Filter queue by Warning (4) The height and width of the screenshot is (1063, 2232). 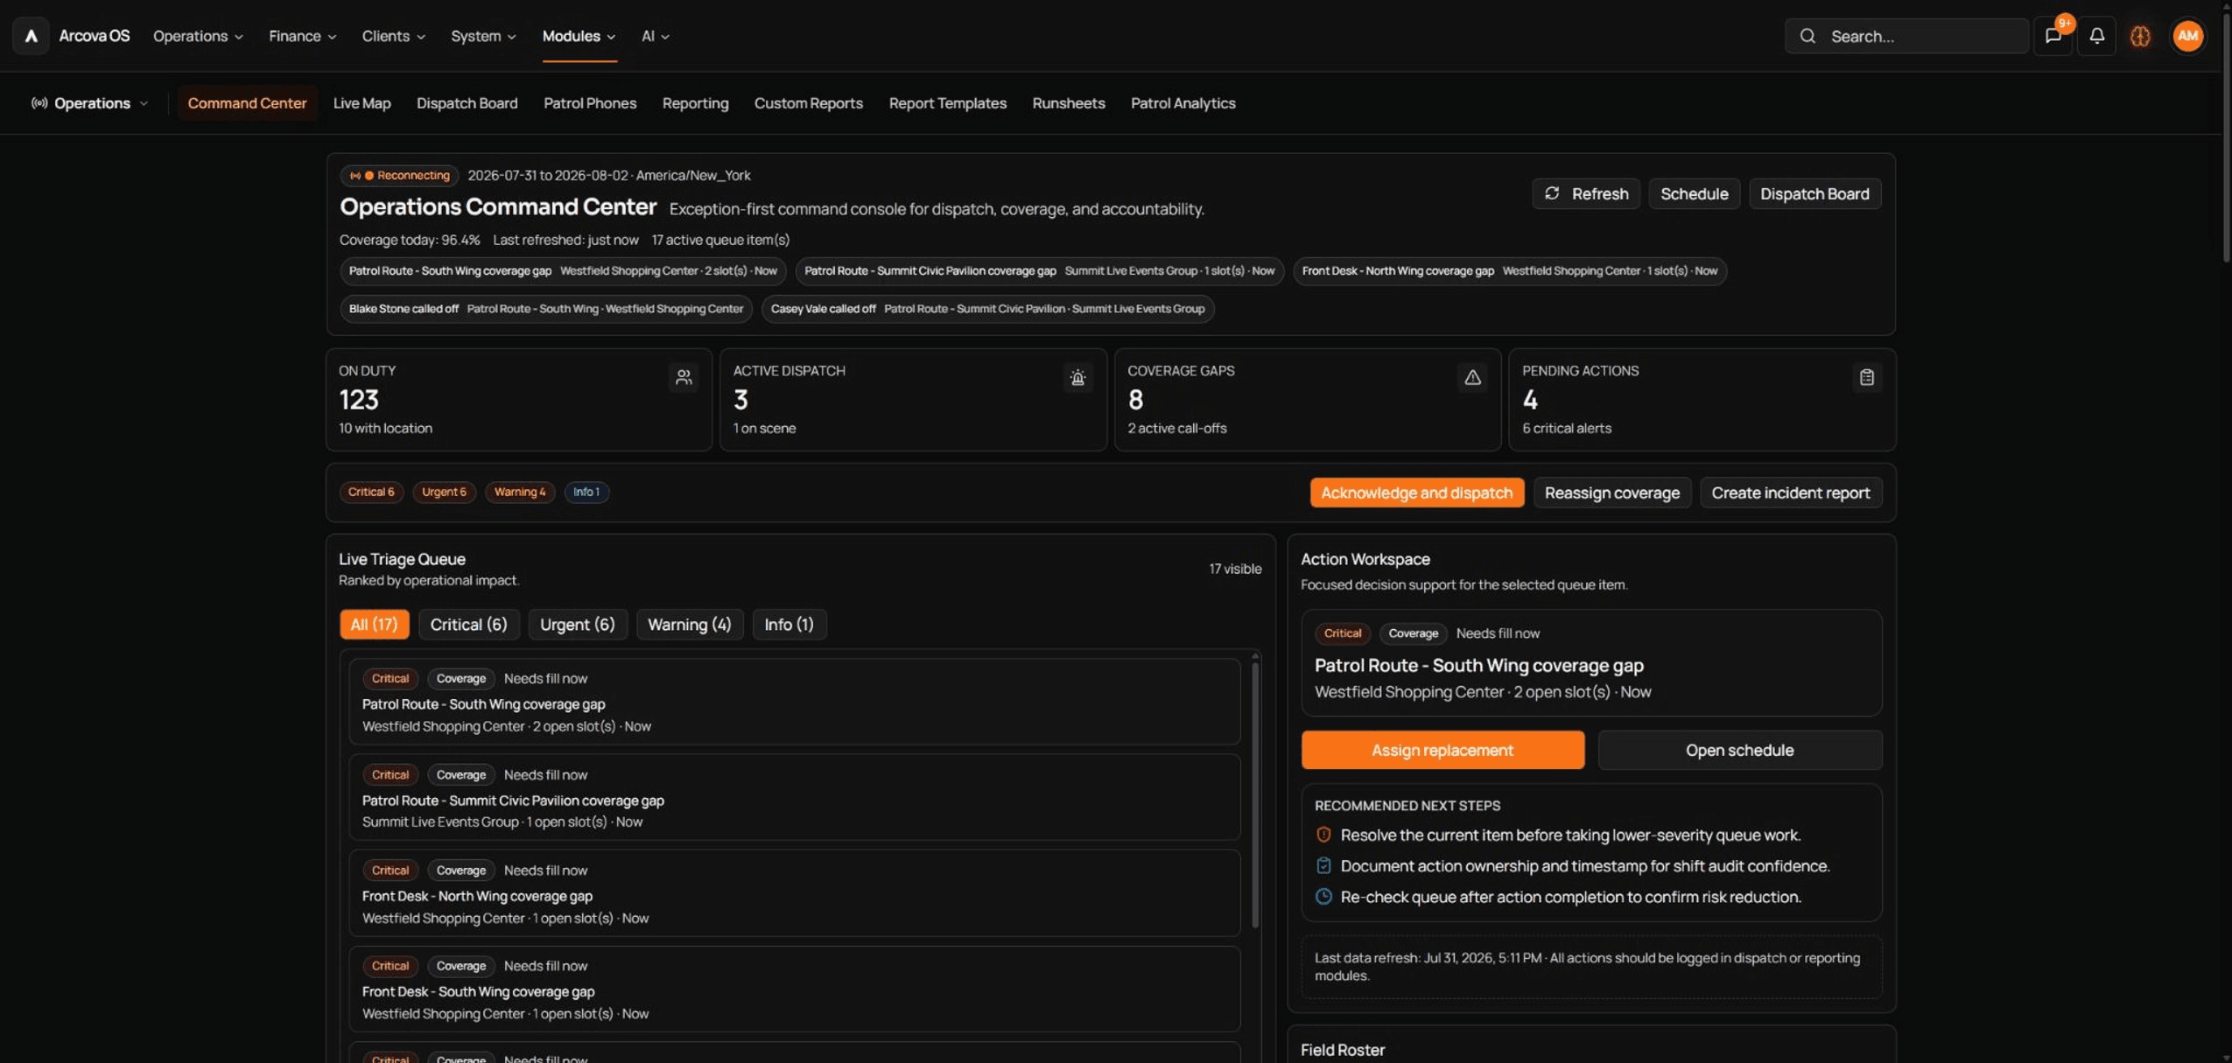pos(689,624)
